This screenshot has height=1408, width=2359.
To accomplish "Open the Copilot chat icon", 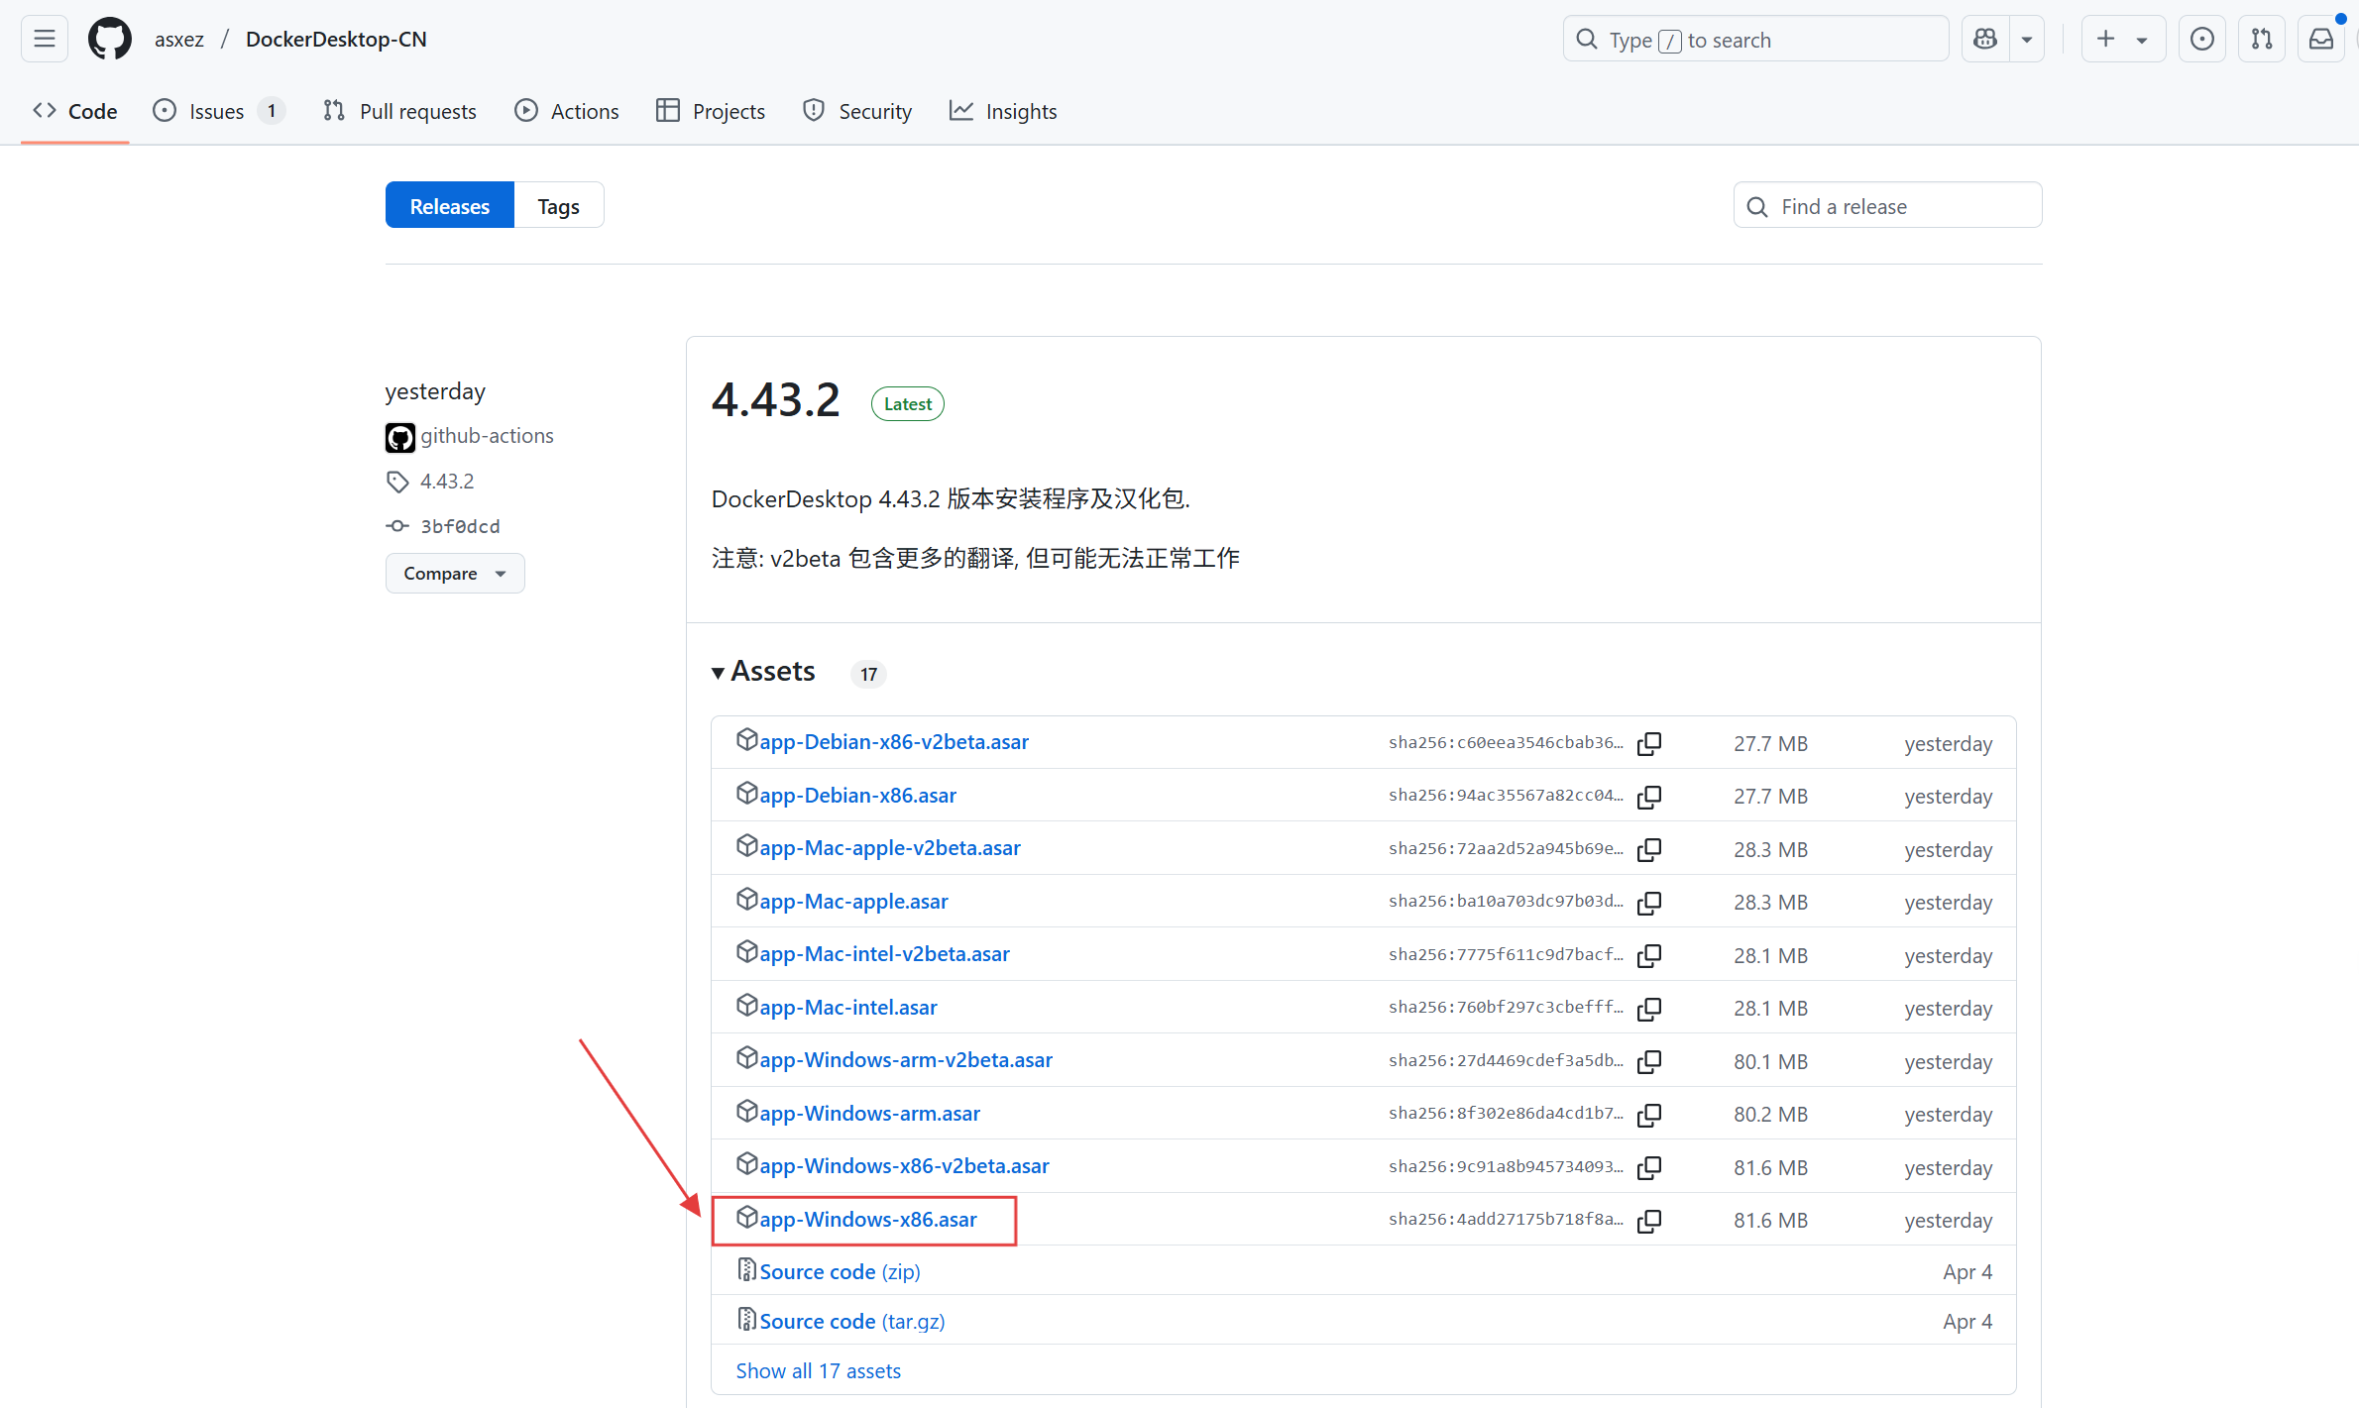I will [x=1985, y=40].
